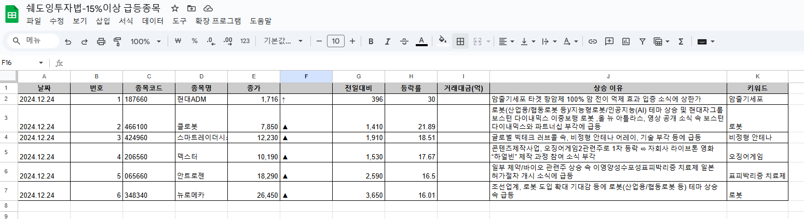Toggle italic formatting
The height and width of the screenshot is (219, 804).
coord(388,42)
